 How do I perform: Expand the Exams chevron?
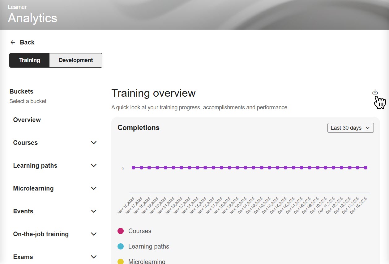click(x=94, y=257)
